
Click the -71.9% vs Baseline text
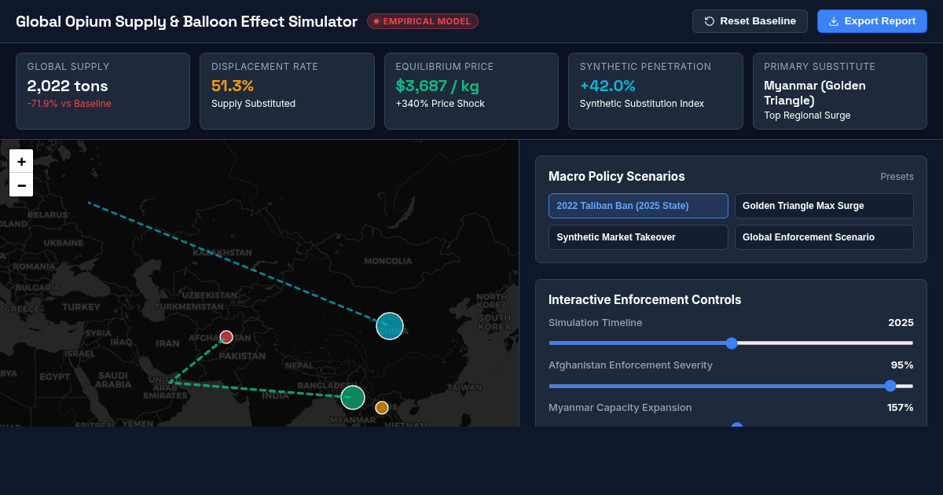pyautogui.click(x=69, y=104)
